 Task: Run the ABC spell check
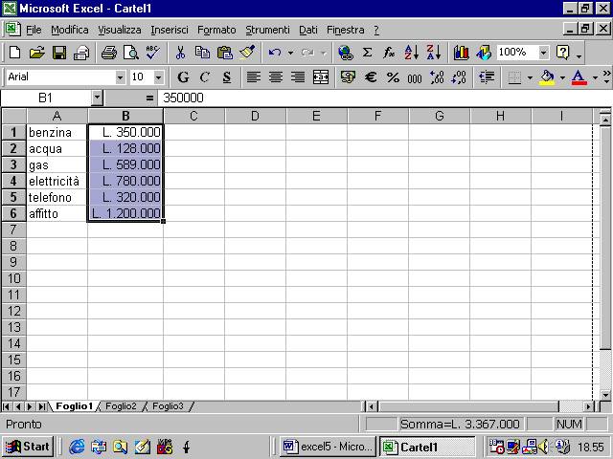[x=152, y=53]
